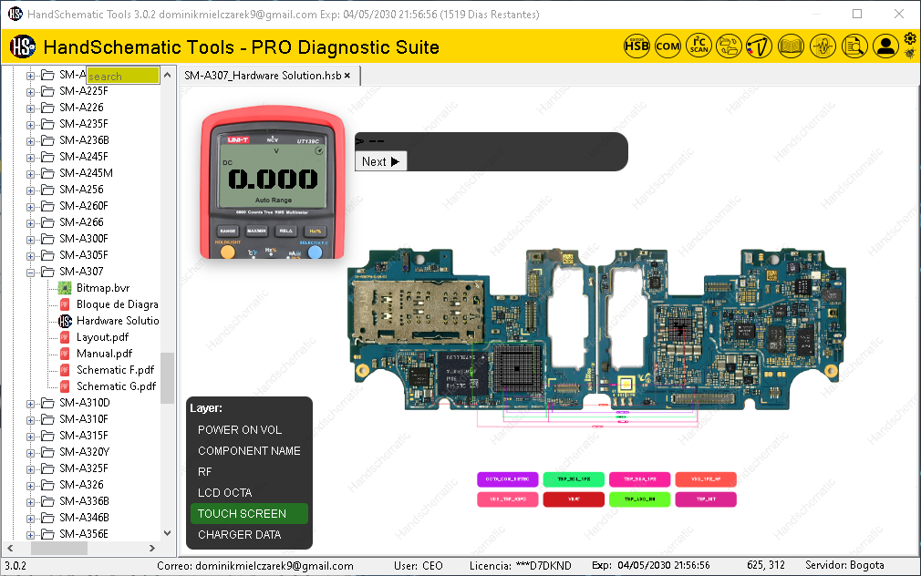Image resolution: width=921 pixels, height=576 pixels.
Task: Expand the SM-A225F tree node
Action: pos(30,92)
